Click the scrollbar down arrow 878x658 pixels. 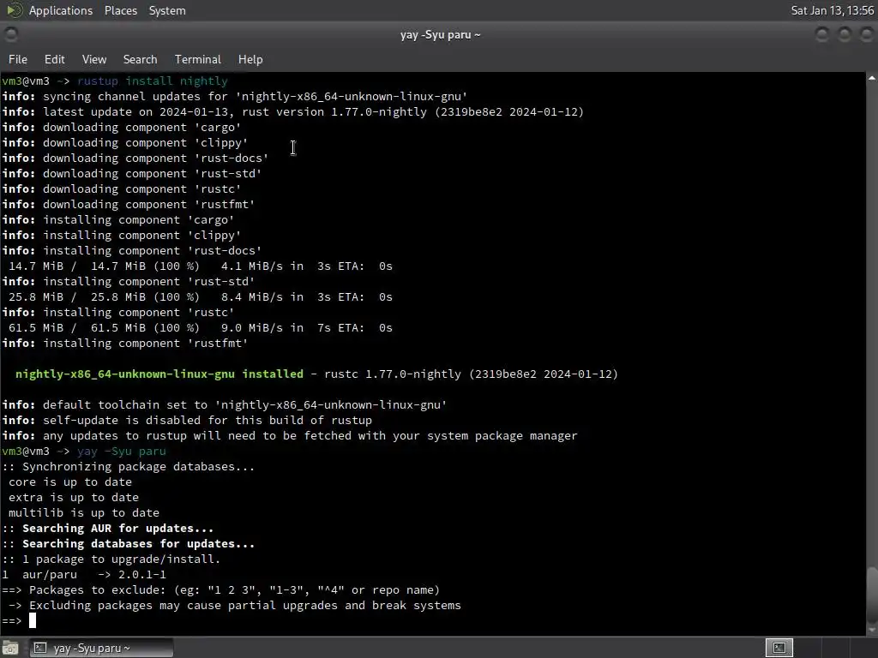point(872,630)
